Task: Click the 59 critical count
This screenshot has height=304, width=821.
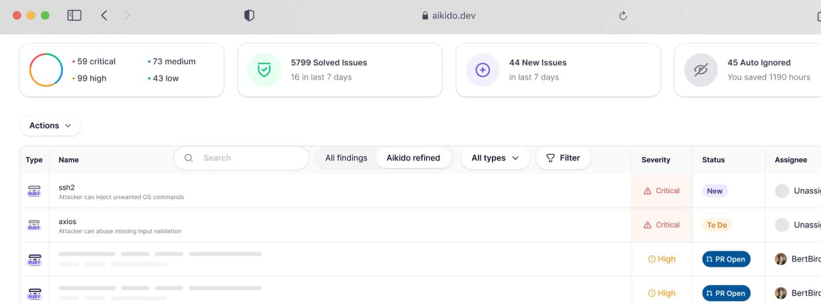Action: pos(96,62)
